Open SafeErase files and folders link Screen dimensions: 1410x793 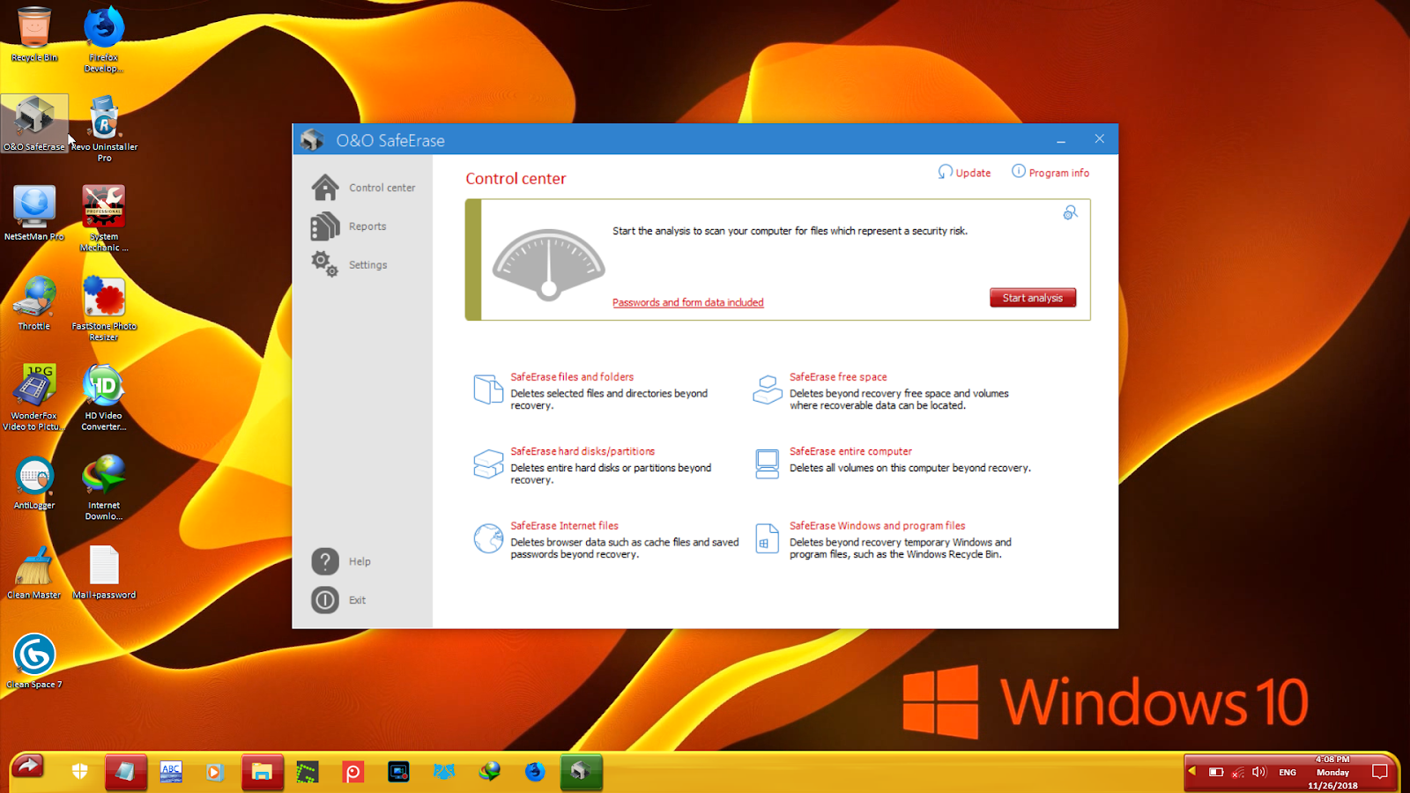(572, 376)
